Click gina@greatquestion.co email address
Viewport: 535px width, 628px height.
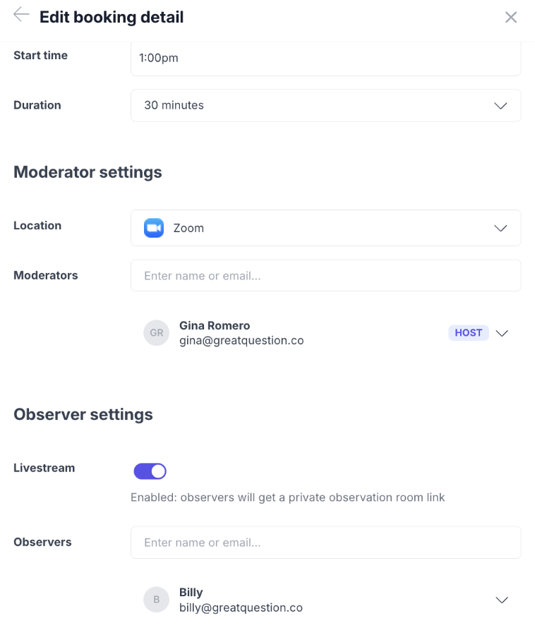point(241,340)
